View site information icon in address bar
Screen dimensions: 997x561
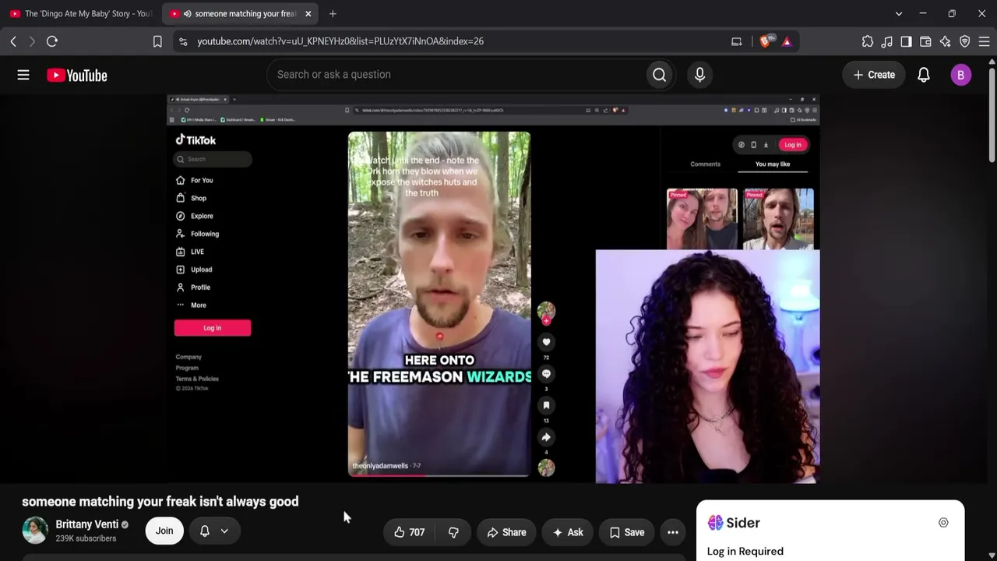(x=183, y=41)
